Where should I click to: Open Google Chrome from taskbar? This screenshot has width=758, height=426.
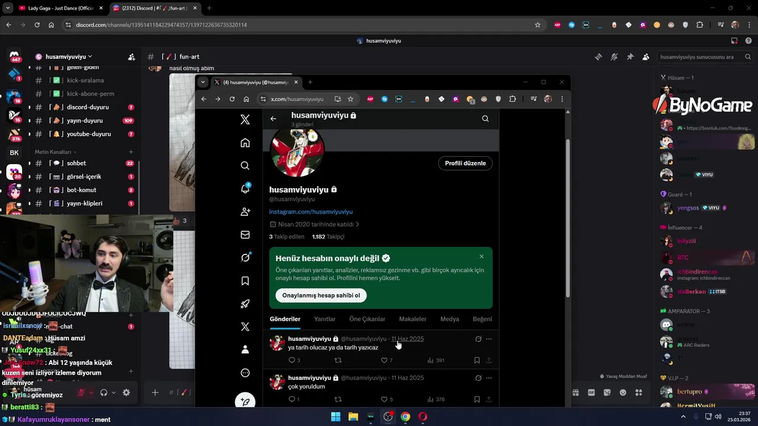click(x=405, y=417)
